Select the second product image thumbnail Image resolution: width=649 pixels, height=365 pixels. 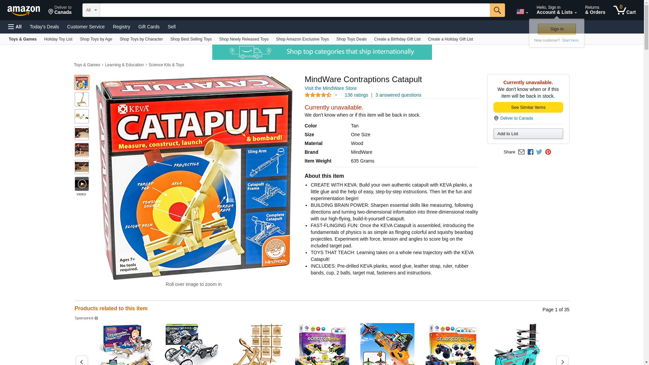[82, 99]
